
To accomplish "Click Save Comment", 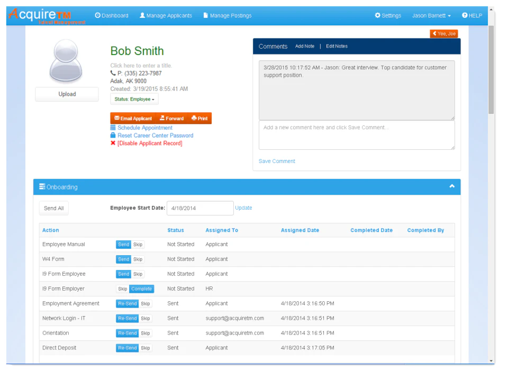I will click(277, 161).
